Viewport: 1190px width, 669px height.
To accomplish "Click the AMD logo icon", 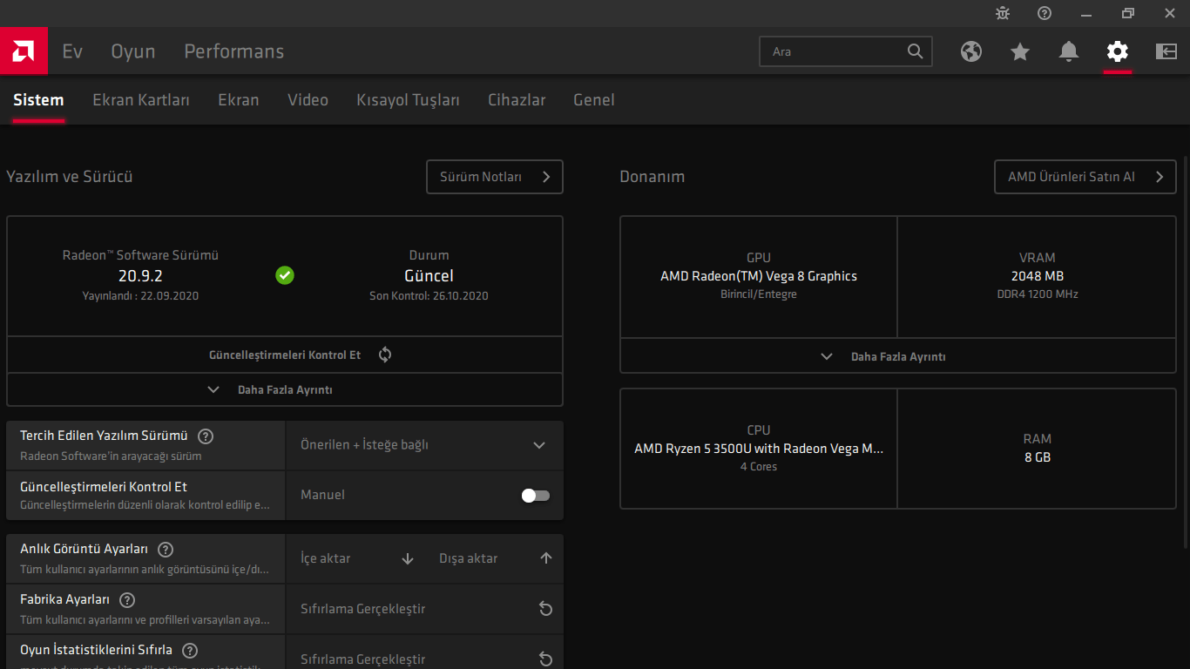I will click(x=24, y=51).
